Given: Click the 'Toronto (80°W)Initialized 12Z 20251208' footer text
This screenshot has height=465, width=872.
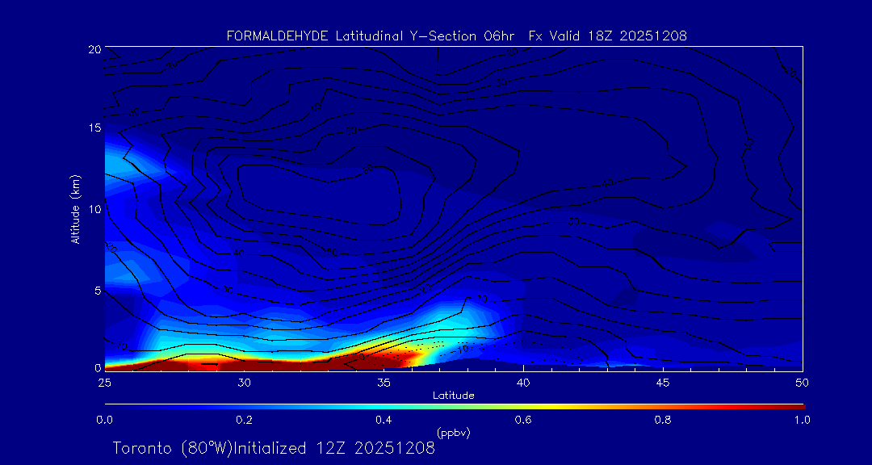Looking at the screenshot, I should (275, 448).
